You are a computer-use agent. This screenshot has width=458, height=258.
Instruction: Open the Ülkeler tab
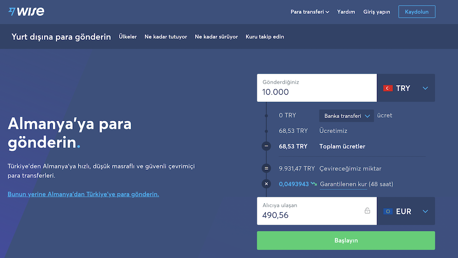pos(128,37)
